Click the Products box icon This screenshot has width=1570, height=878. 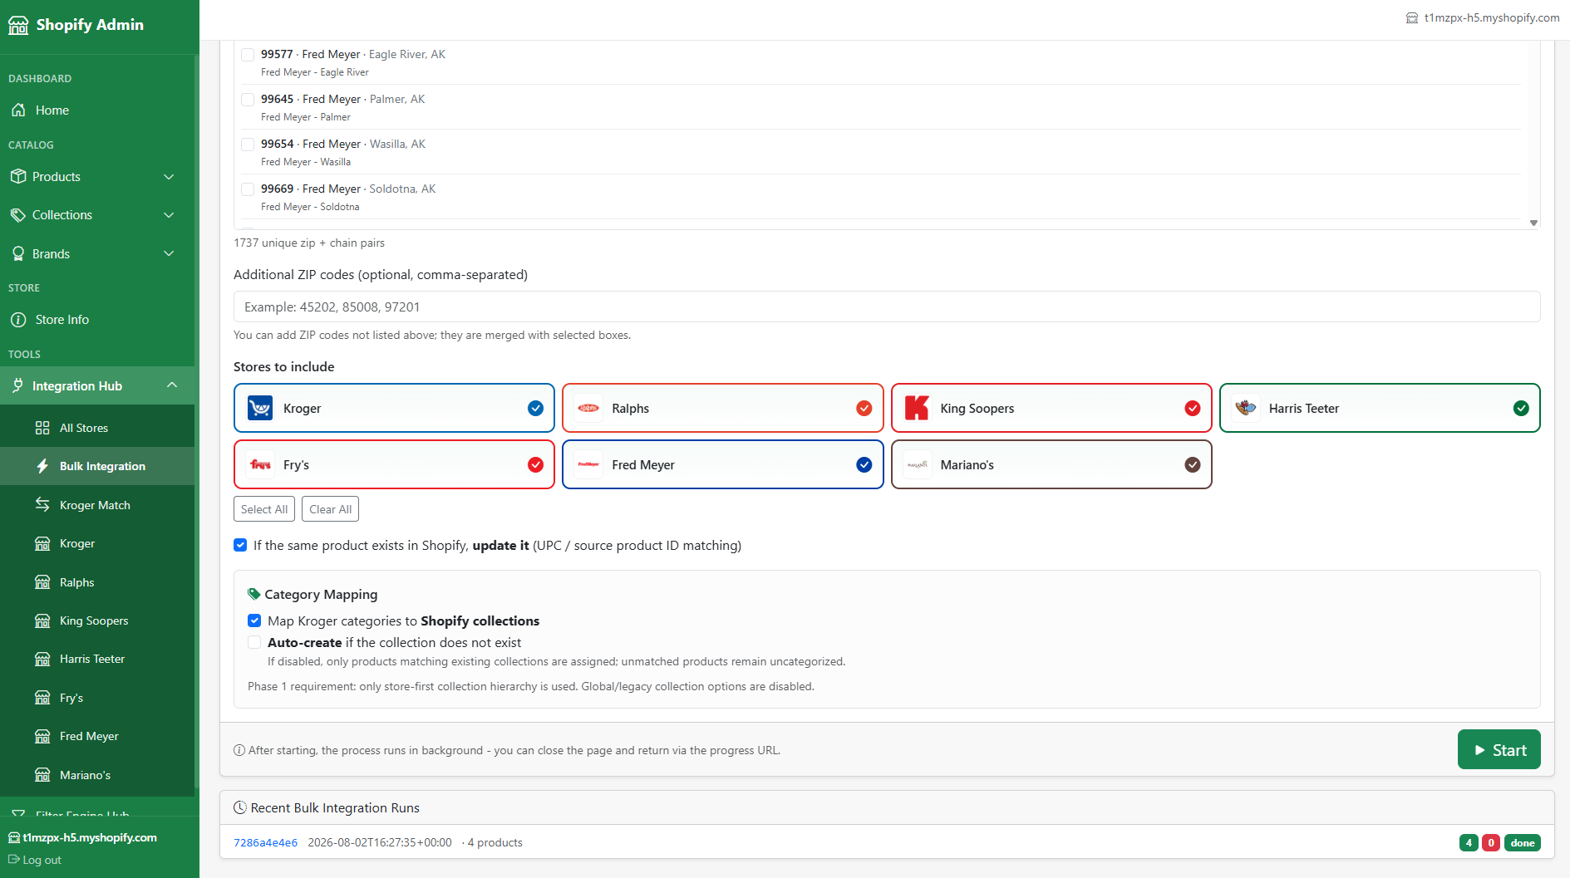click(x=18, y=177)
